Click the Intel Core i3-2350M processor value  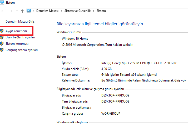139,63
